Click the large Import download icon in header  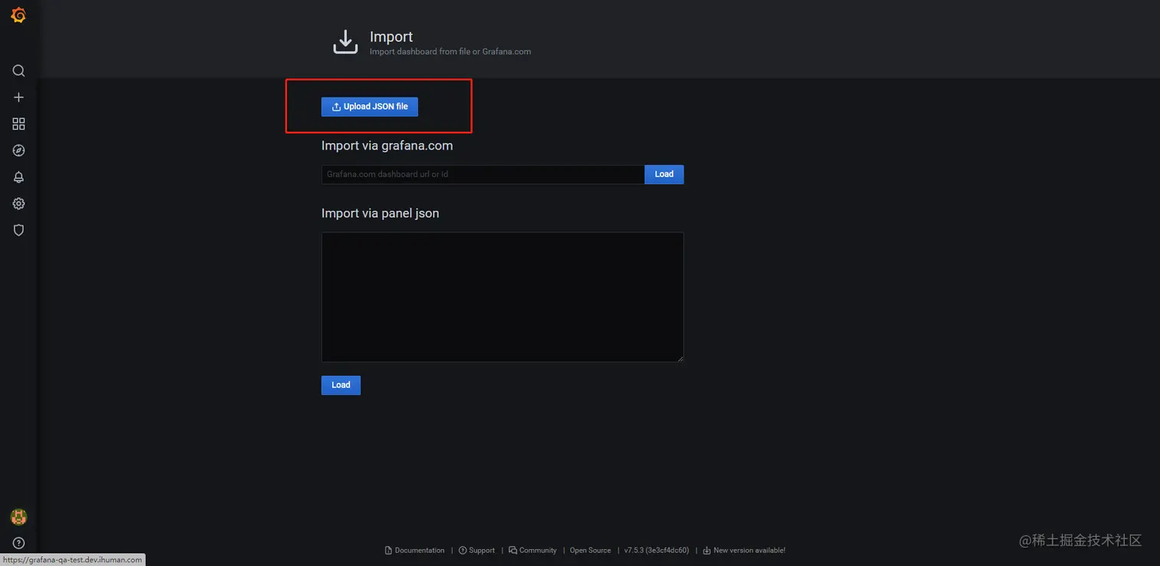coord(345,42)
